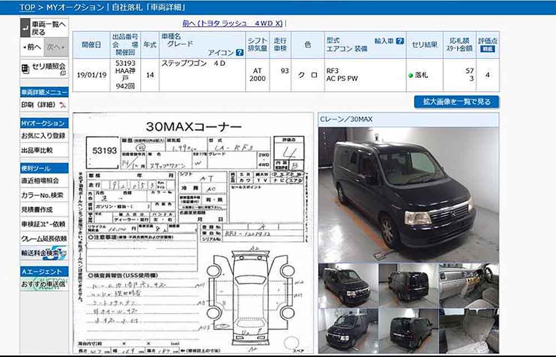Click the TOP breadcrumb link
The width and height of the screenshot is (556, 357).
pyautogui.click(x=27, y=7)
